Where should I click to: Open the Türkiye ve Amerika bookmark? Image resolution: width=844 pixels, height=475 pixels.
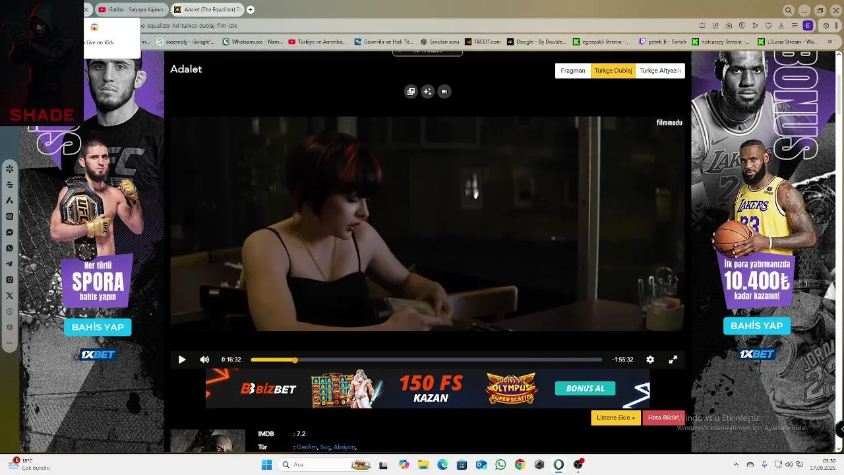(317, 42)
